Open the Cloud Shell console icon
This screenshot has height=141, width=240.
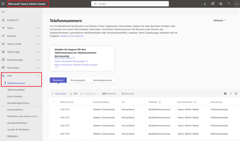(213, 4)
